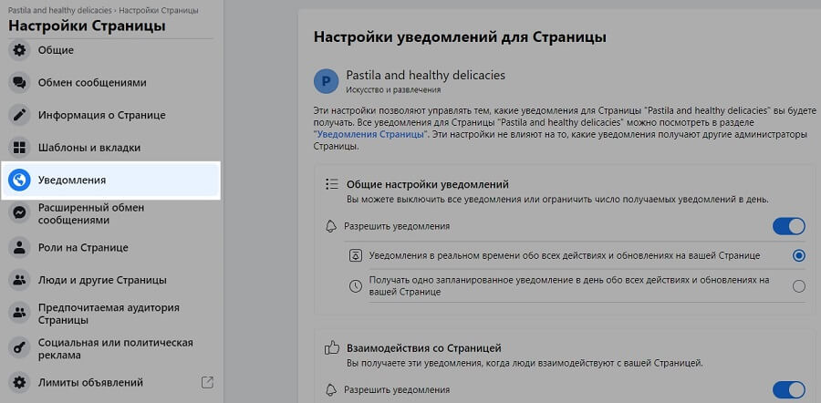Image resolution: width=821 pixels, height=403 pixels.
Task: Click the Искусство и развлечения category text
Action: pos(393,90)
